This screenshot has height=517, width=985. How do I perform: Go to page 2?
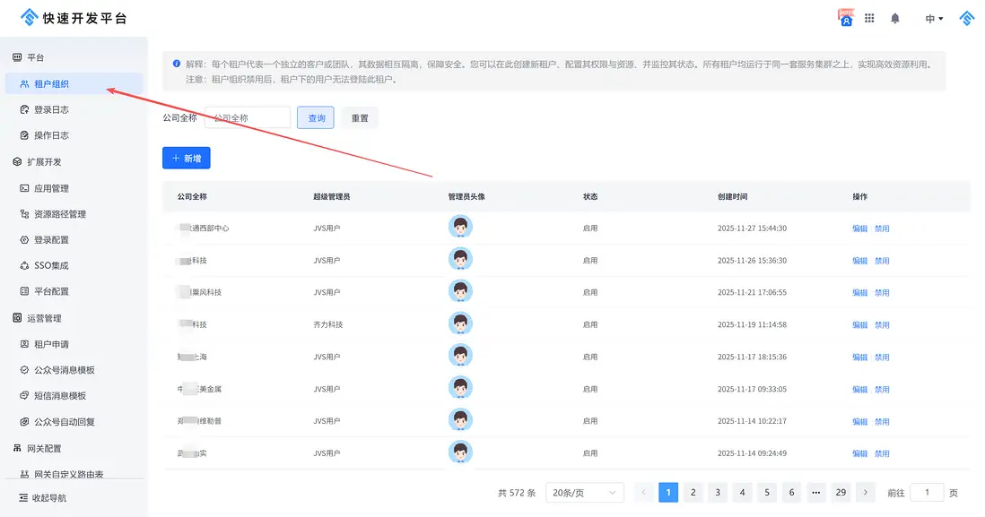pyautogui.click(x=693, y=493)
